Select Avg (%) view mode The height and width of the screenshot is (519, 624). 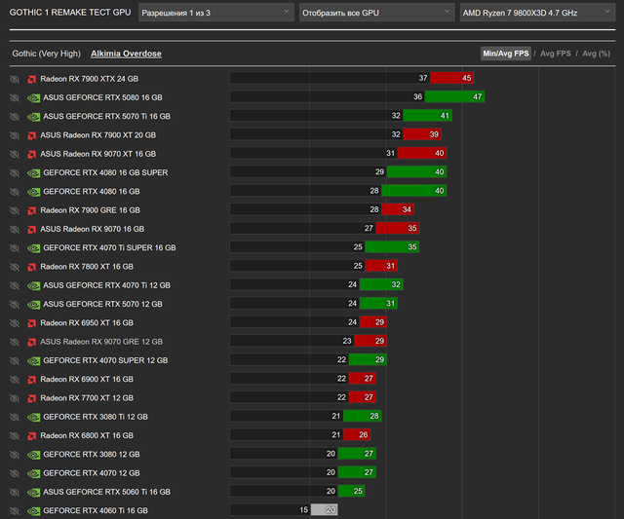pyautogui.click(x=596, y=54)
